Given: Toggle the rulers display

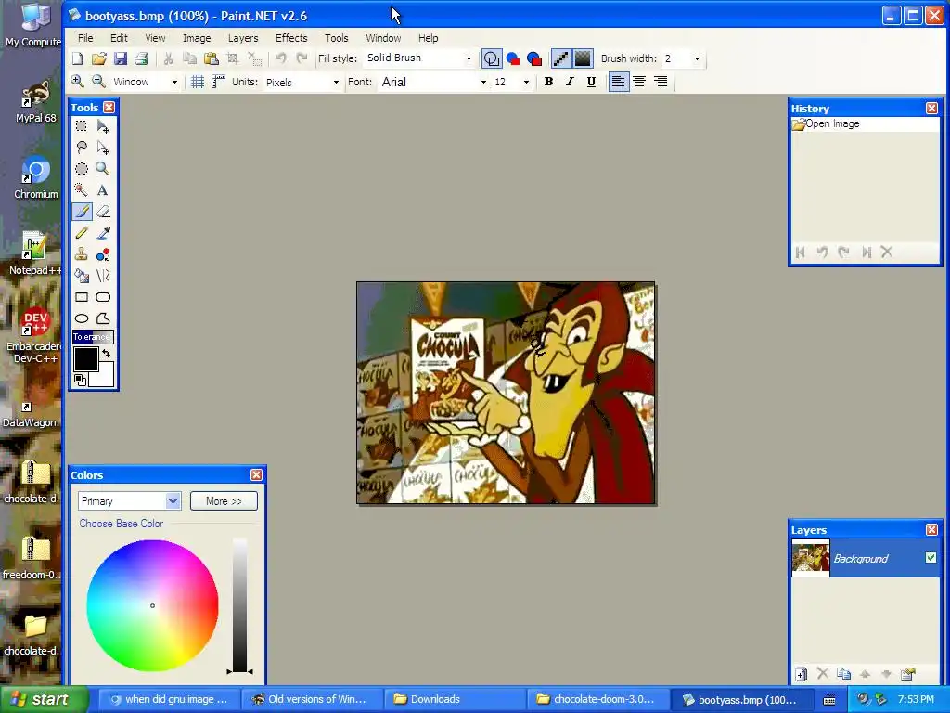Looking at the screenshot, I should coord(218,82).
